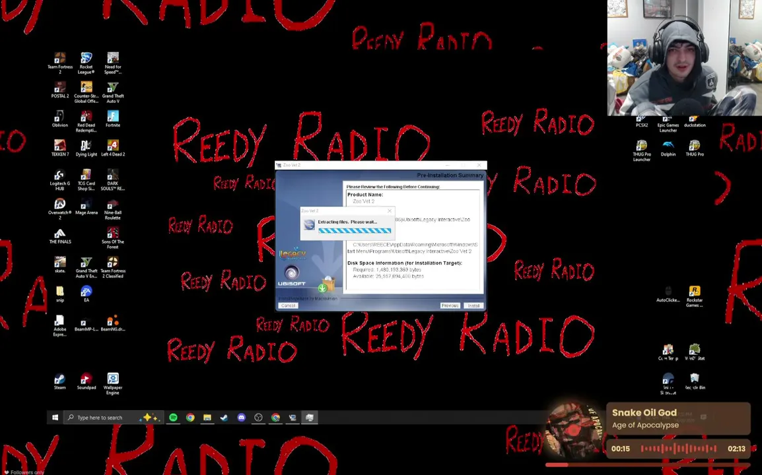Screen dimensions: 762x475
Task: Close the Extracting files dialog
Action: (390, 211)
